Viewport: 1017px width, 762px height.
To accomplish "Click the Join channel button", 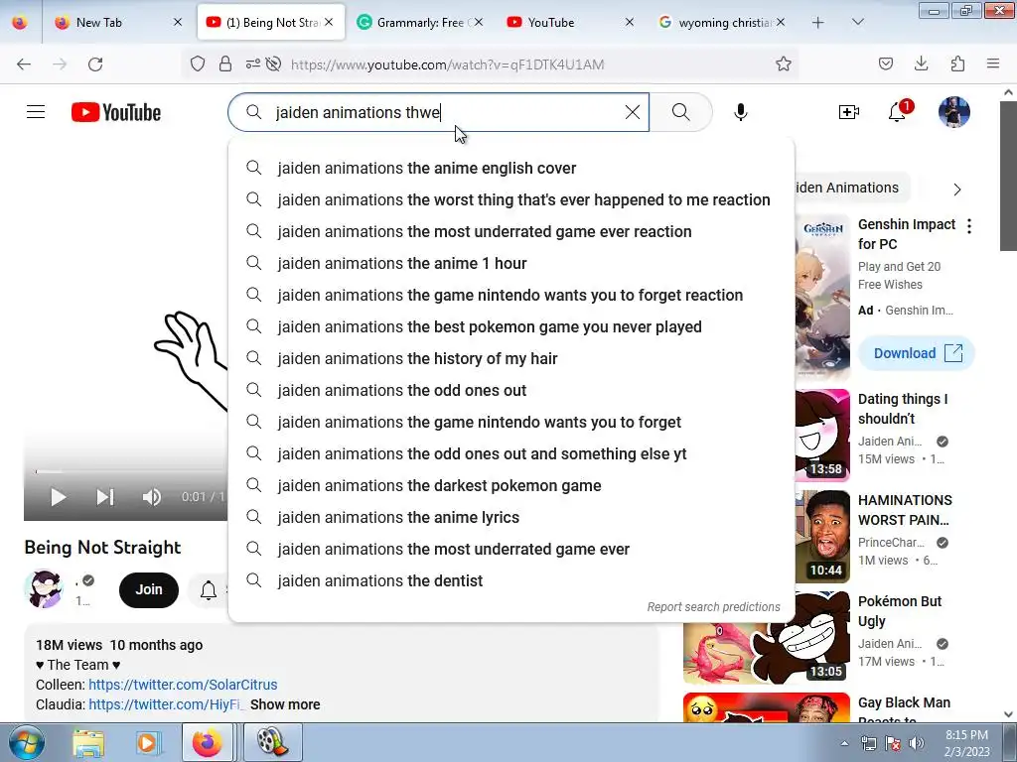I will tap(149, 589).
